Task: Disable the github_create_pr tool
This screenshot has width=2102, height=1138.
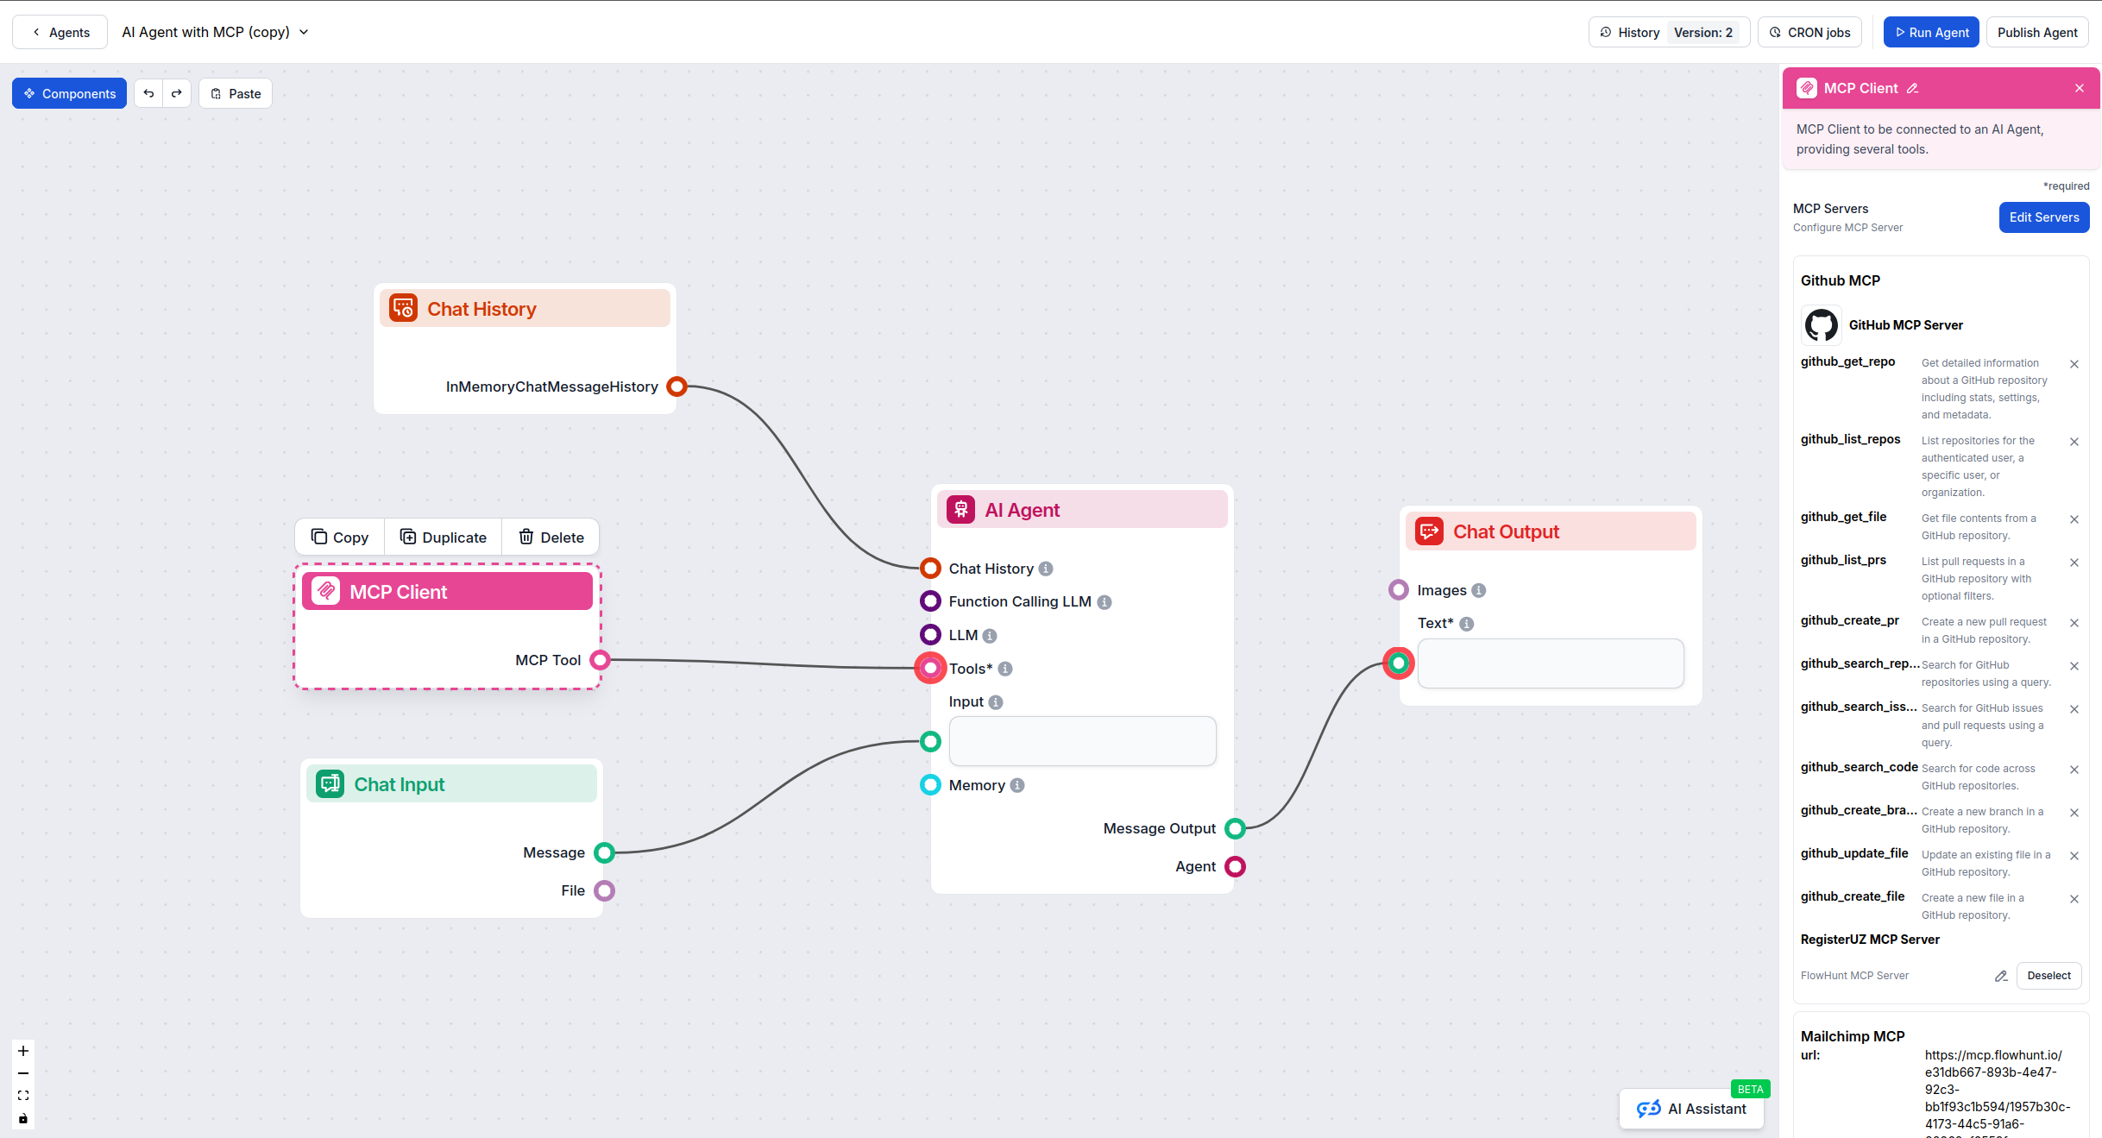Action: pos(2075,622)
